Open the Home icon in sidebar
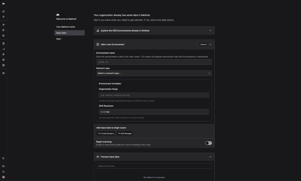Screen dimensions: 301x181 coord(4,11)
